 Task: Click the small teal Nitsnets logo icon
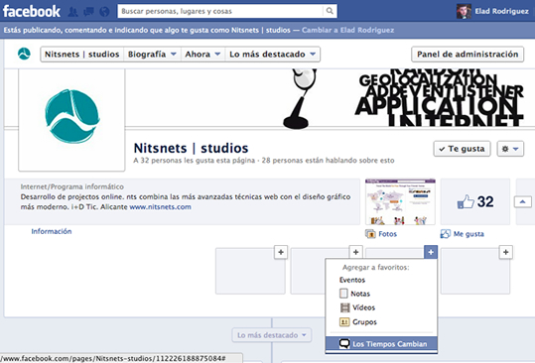point(24,54)
